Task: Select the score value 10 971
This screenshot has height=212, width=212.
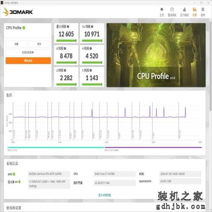Action: pos(92,34)
